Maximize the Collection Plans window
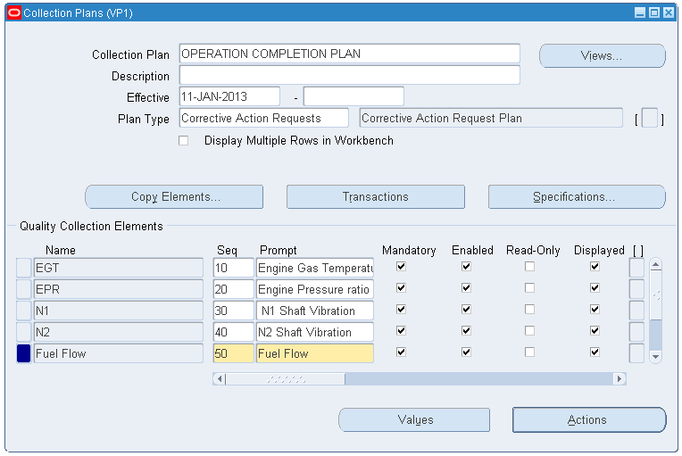Image resolution: width=682 pixels, height=456 pixels. [x=654, y=12]
